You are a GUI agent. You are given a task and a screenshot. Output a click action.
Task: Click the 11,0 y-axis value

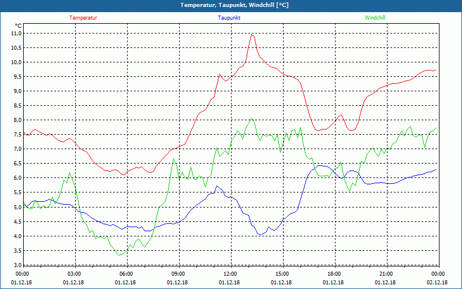click(x=17, y=34)
